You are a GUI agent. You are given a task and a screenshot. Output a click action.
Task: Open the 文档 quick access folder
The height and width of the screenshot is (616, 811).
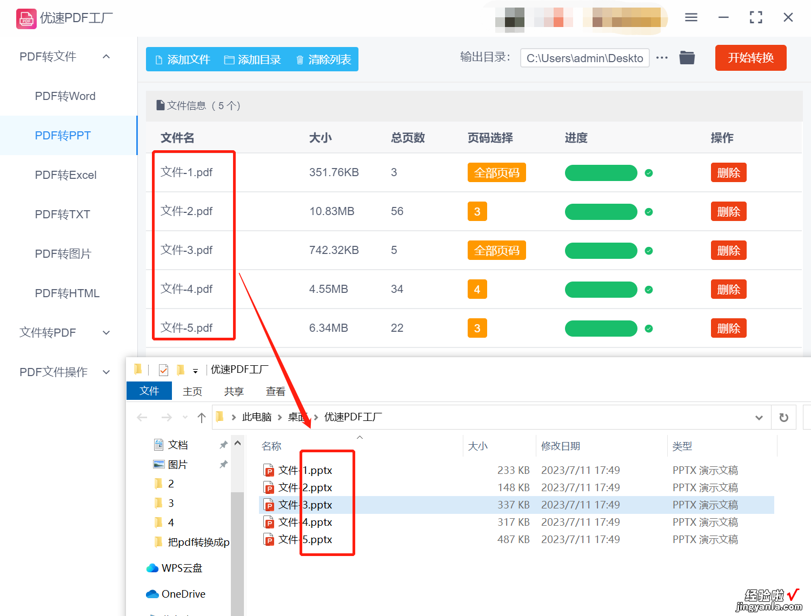coord(171,445)
